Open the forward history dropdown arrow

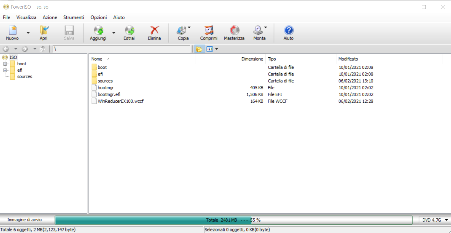pyautogui.click(x=35, y=49)
